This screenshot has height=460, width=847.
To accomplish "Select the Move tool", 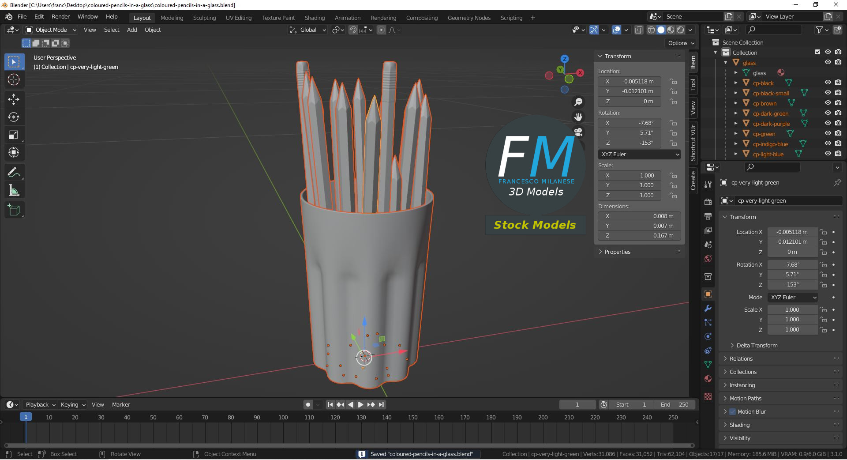I will (x=14, y=99).
